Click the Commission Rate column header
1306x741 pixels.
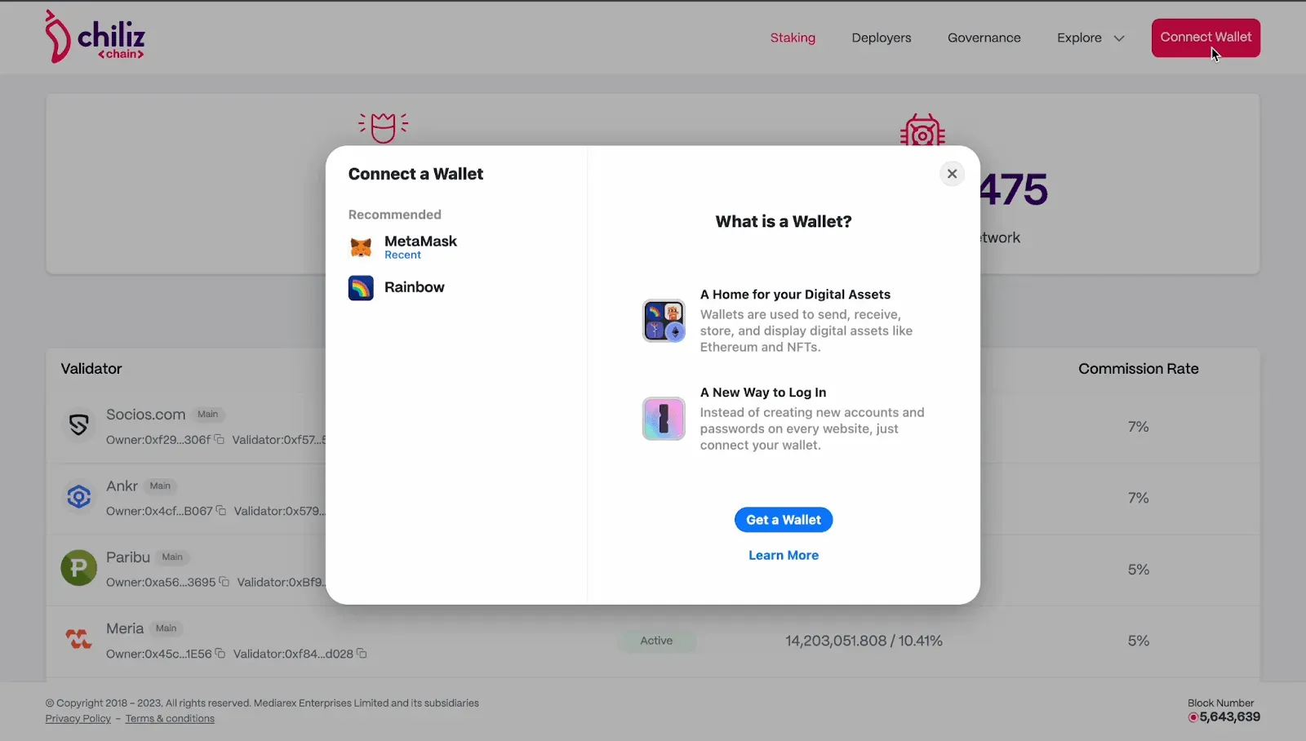pyautogui.click(x=1139, y=369)
